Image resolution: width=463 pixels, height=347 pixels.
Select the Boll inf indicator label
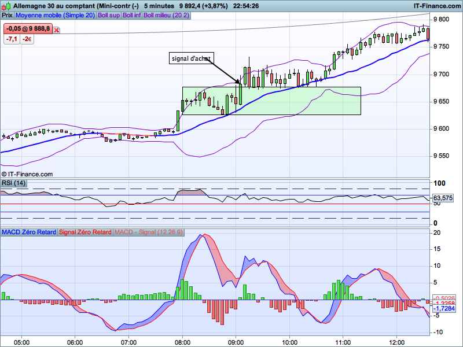click(132, 16)
